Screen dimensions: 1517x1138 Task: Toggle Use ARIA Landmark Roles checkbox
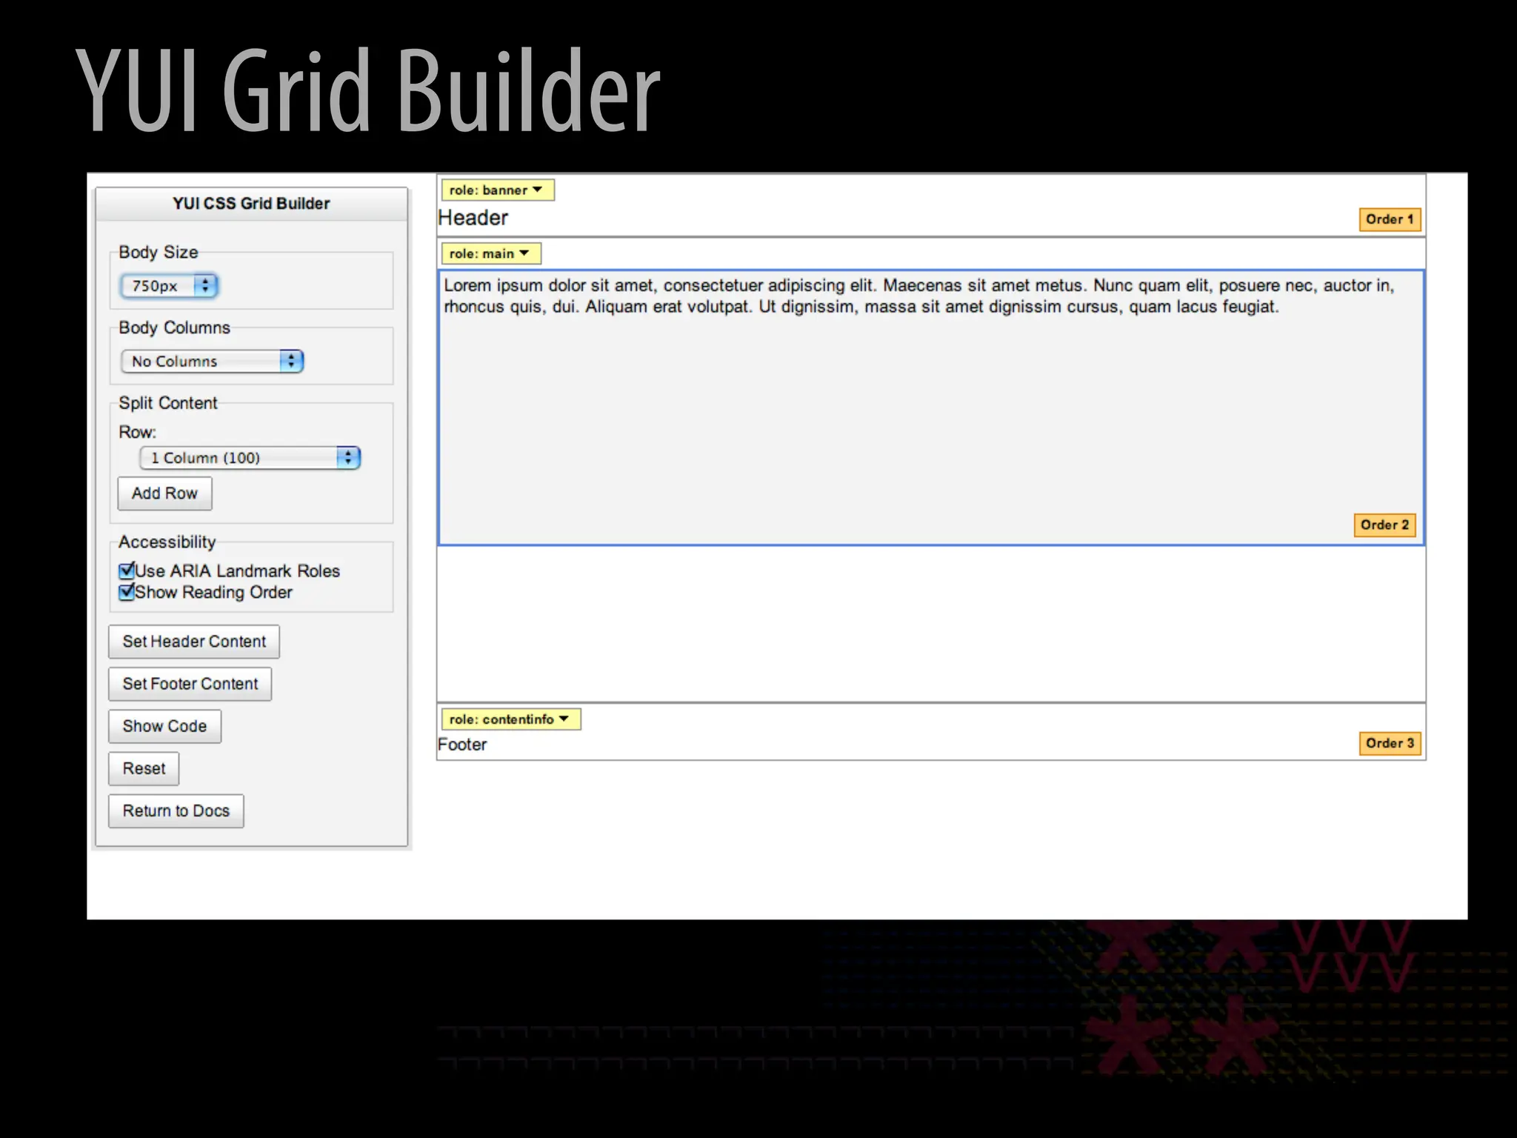(x=127, y=570)
